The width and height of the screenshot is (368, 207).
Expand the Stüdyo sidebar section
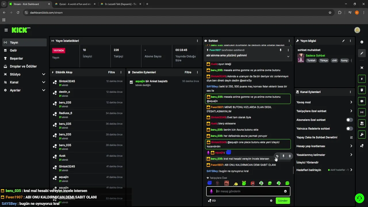[43, 74]
